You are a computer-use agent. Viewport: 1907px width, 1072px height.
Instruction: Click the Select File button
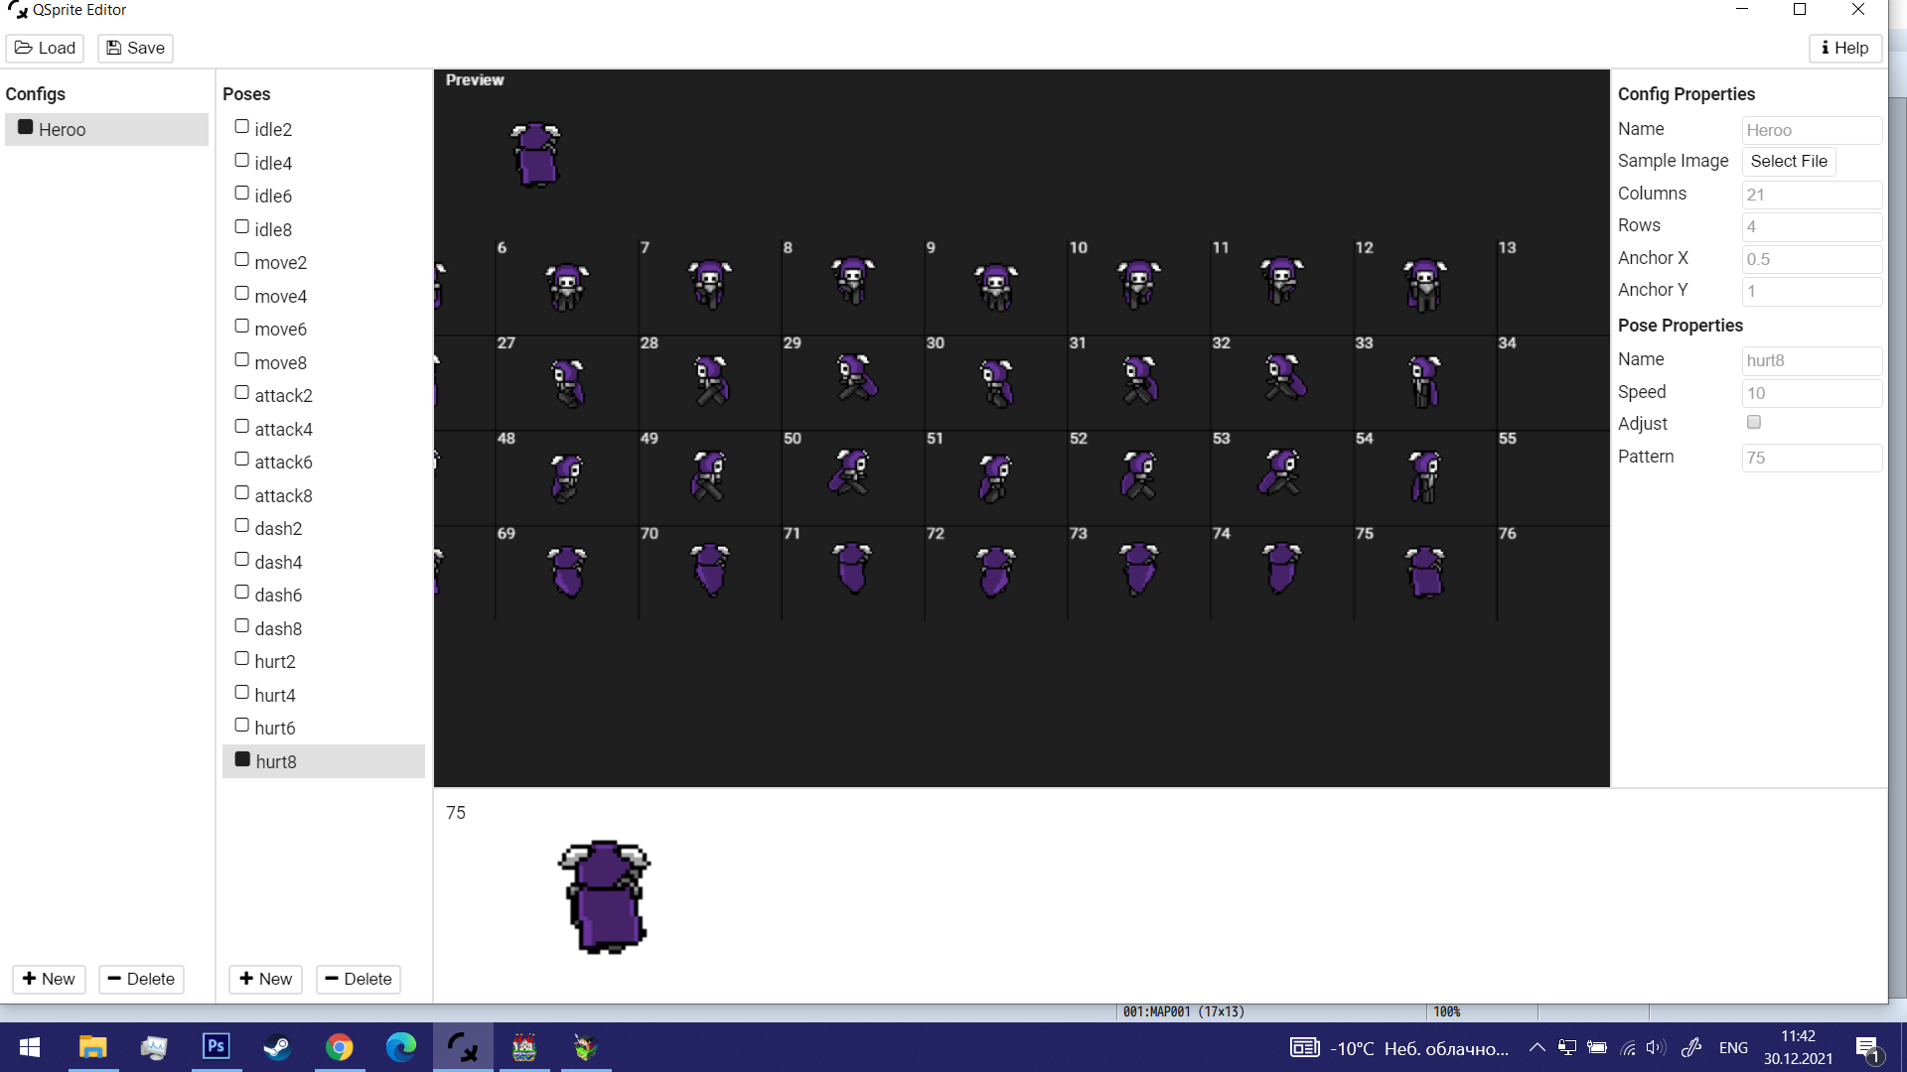click(1789, 161)
